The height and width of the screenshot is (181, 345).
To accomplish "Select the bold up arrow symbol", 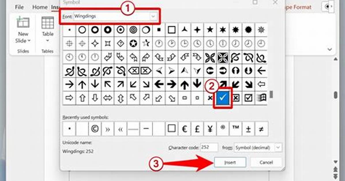I will click(184, 84).
